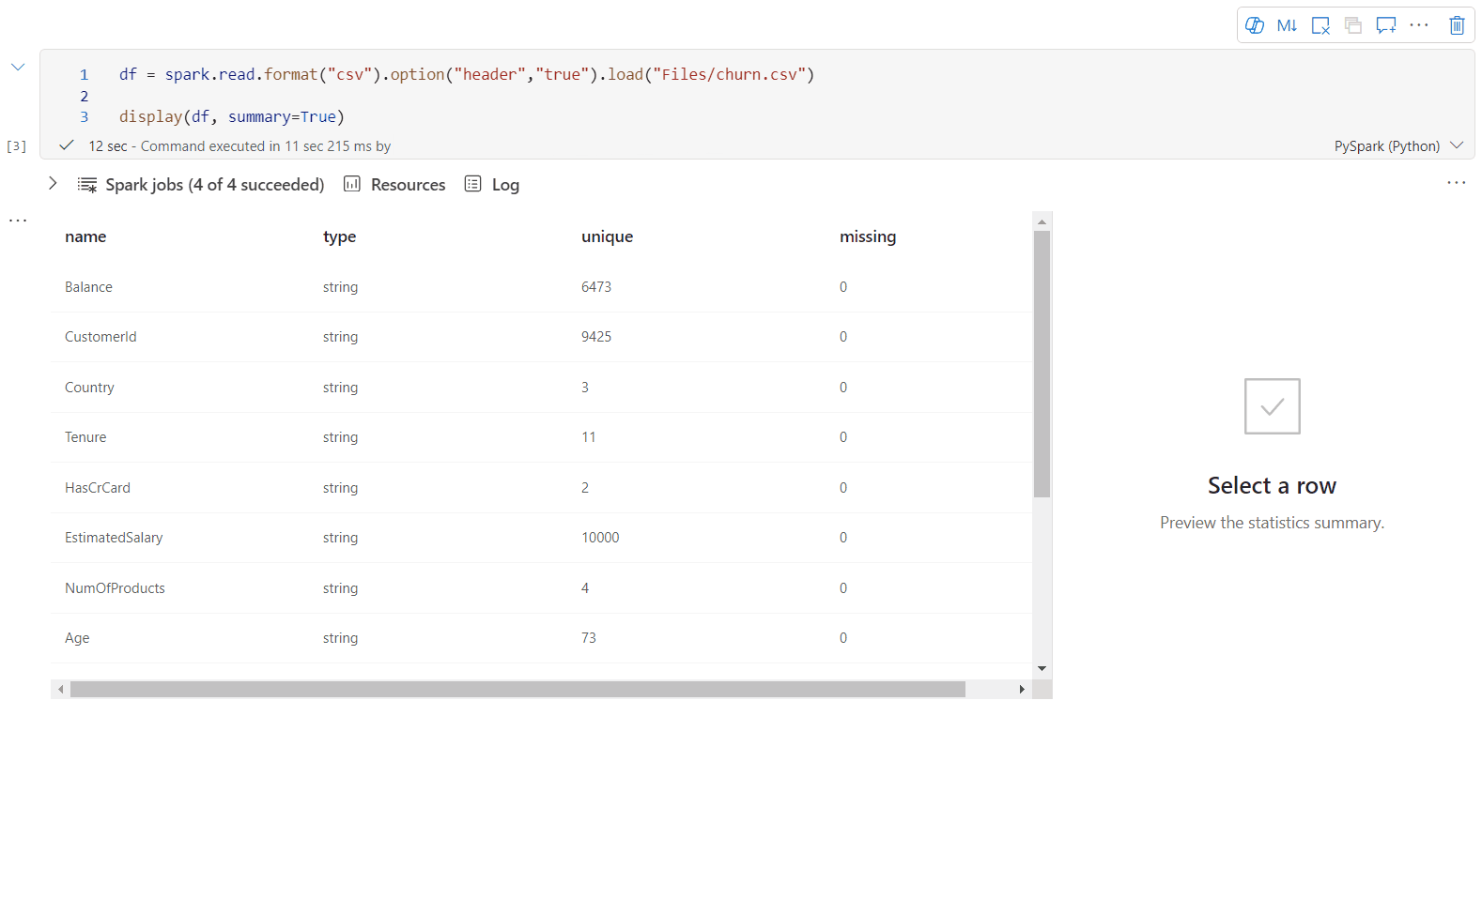This screenshot has height=914, width=1482.
Task: Open the output options ellipsis beside Log
Action: [1456, 183]
